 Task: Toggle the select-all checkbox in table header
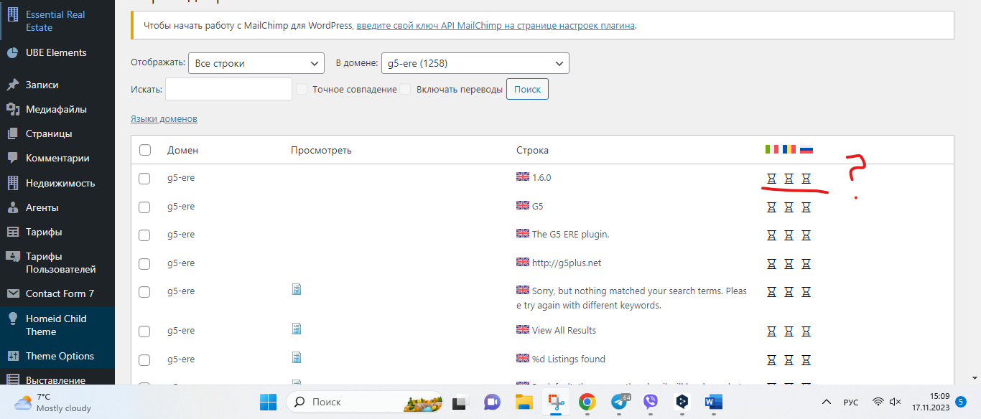[145, 150]
